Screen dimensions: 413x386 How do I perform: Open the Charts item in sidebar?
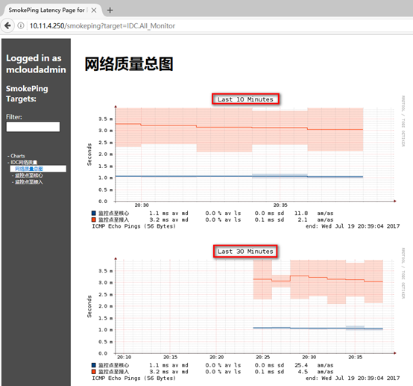(x=18, y=155)
